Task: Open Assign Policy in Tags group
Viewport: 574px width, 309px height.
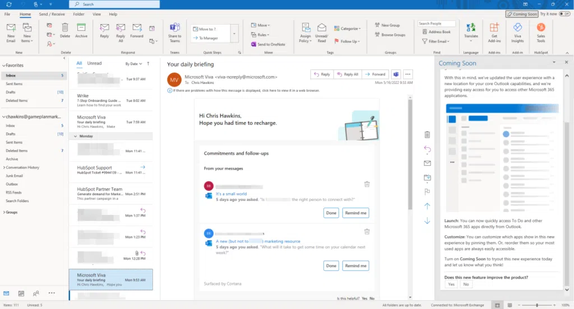Action: point(305,33)
